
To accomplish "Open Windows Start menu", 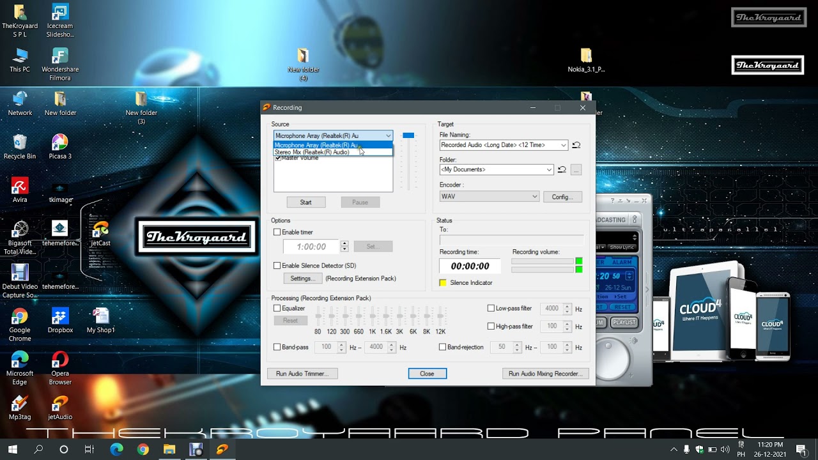I will [13, 449].
